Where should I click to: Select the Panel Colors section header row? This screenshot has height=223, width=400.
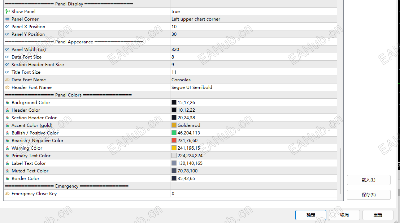170,95
